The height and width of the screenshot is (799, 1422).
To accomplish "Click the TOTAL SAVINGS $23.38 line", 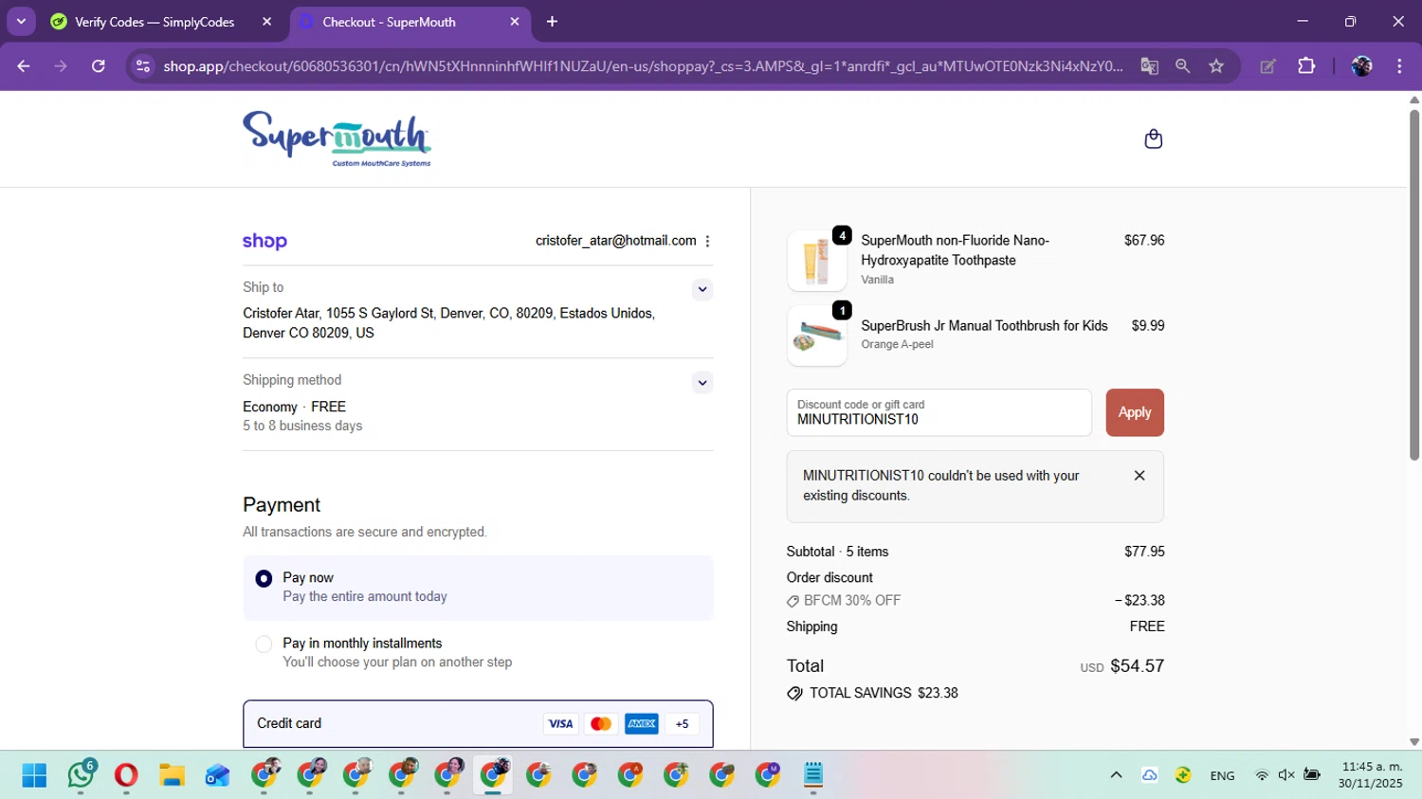I will click(x=872, y=693).
